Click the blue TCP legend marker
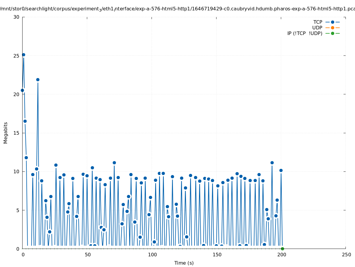Image resolution: width=355 pixels, height=267 pixels. [x=332, y=22]
